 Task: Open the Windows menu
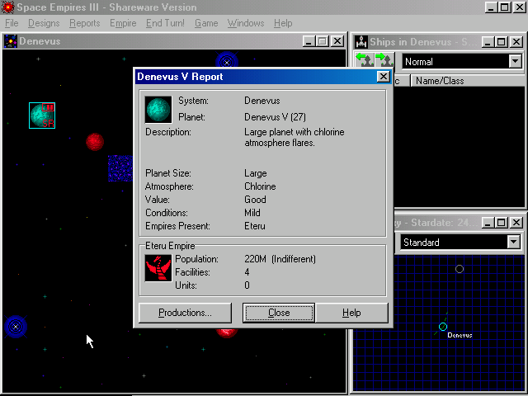pyautogui.click(x=246, y=23)
